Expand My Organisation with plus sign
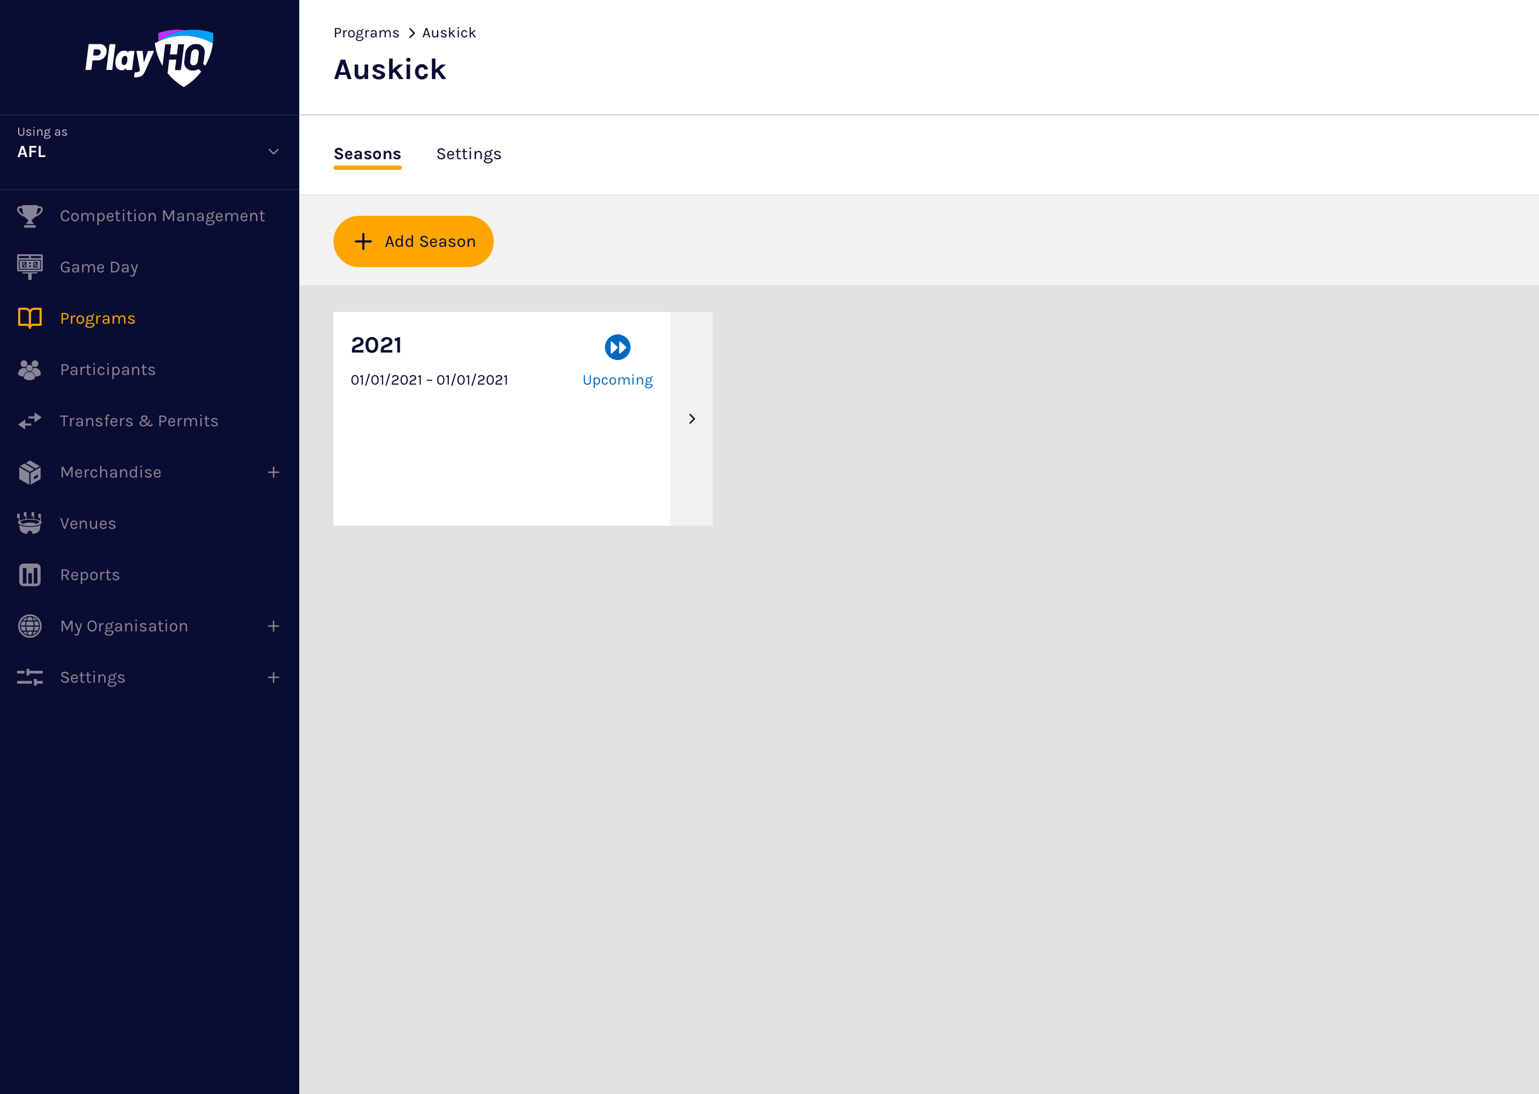Viewport: 1539px width, 1094px height. pyautogui.click(x=273, y=626)
